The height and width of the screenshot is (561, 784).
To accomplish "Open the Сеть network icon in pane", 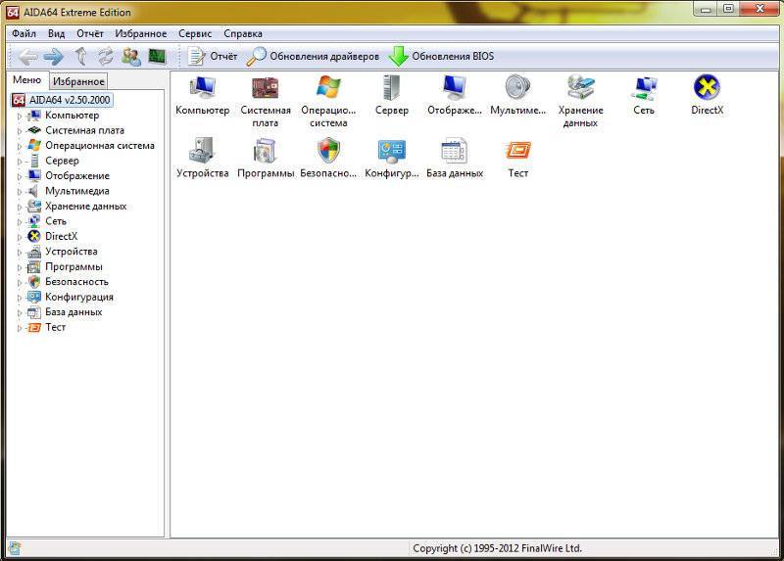I will click(x=644, y=88).
